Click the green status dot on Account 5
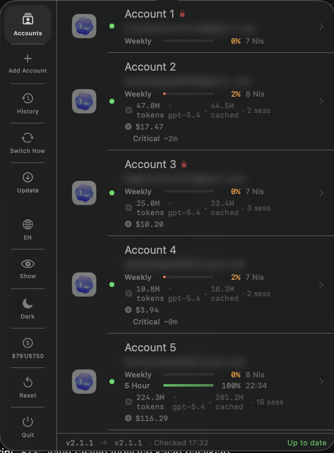The height and width of the screenshot is (453, 334). click(112, 382)
